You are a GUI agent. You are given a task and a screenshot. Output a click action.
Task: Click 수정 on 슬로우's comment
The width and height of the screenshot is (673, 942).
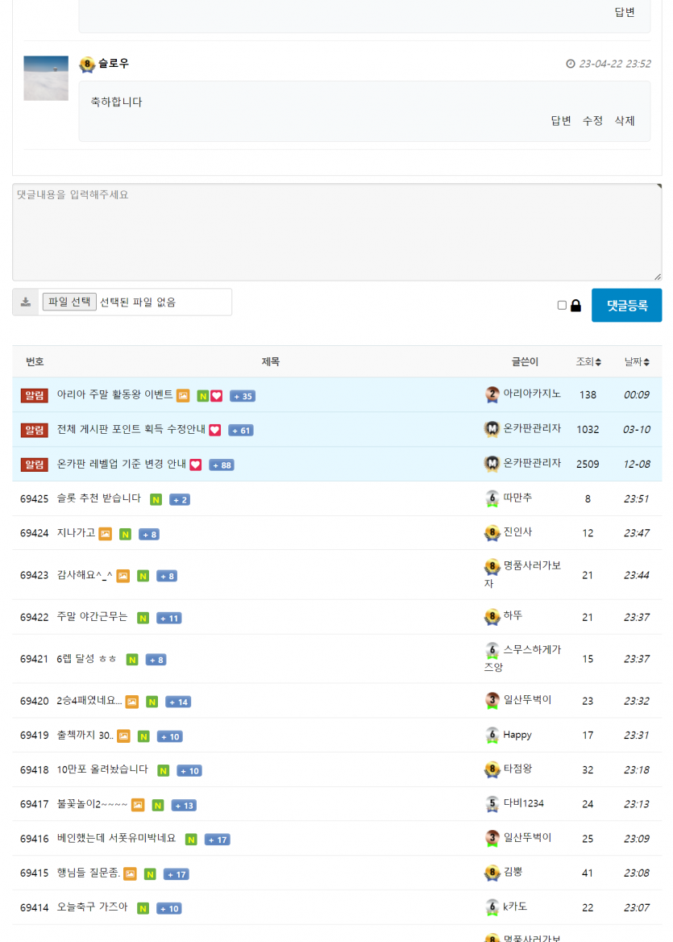pos(592,121)
